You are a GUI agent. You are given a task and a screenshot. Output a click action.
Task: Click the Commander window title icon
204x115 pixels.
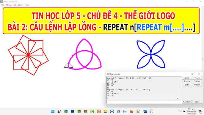pyautogui.click(x=108, y=74)
